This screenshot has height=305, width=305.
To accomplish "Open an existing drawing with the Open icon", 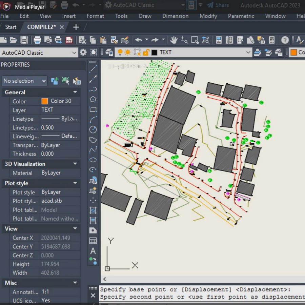I will pyautogui.click(x=14, y=40).
